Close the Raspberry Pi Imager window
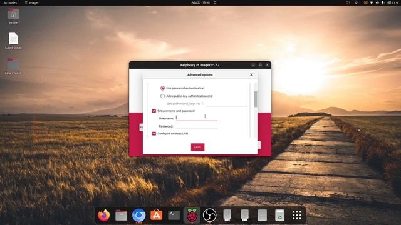Image resolution: width=401 pixels, height=225 pixels. (x=267, y=65)
